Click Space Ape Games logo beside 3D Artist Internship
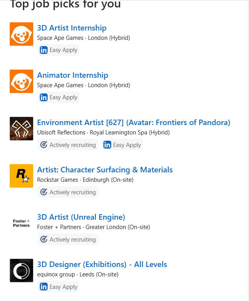The width and height of the screenshot is (249, 301). coord(21,34)
